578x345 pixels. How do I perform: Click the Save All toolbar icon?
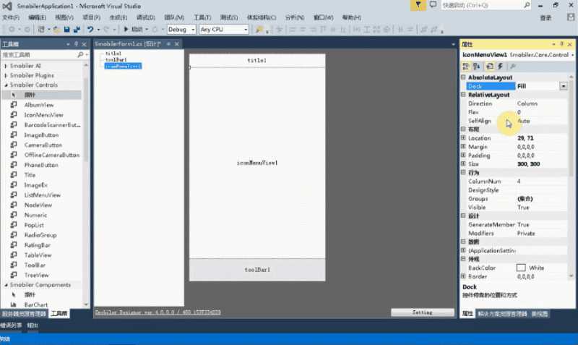[x=77, y=29]
